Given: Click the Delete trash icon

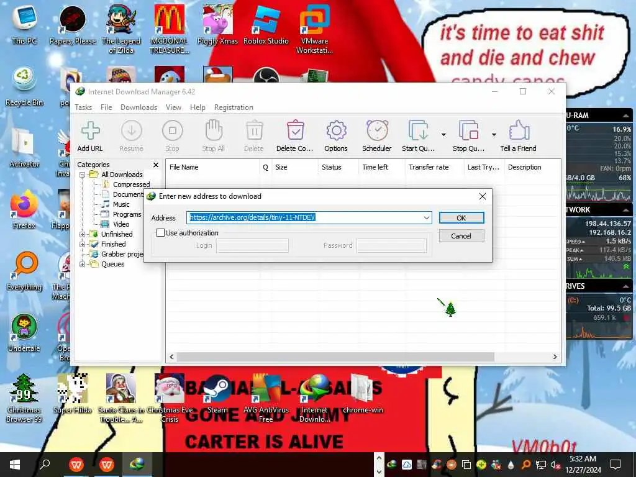Looking at the screenshot, I should (254, 131).
